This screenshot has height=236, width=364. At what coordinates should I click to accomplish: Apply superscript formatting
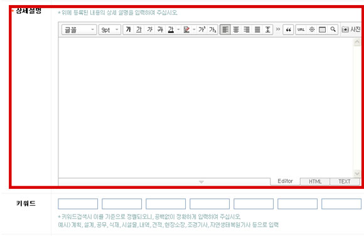[201, 29]
